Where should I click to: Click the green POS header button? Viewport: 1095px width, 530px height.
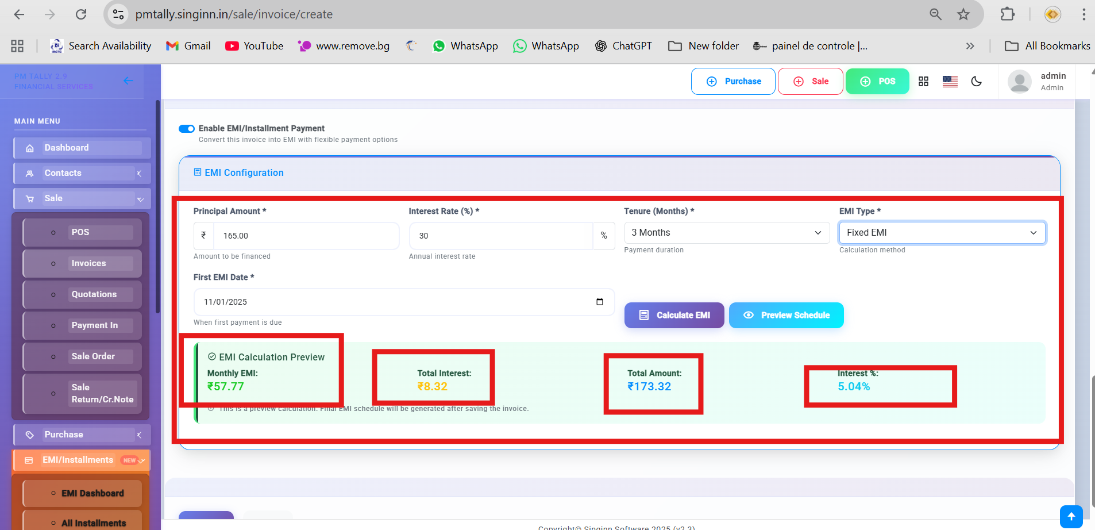click(877, 82)
